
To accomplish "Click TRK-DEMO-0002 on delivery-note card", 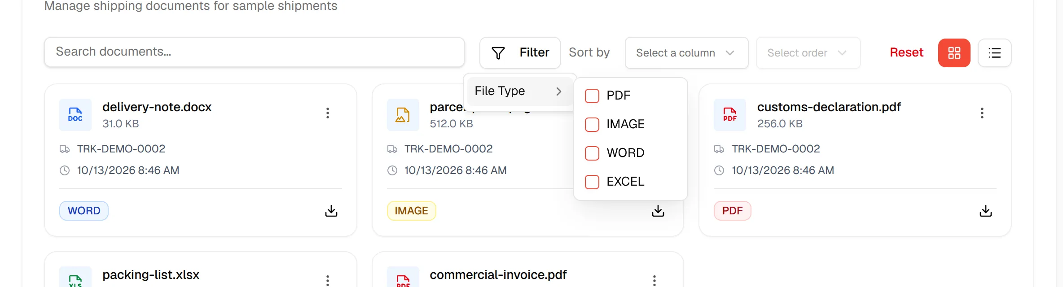I will pyautogui.click(x=121, y=149).
